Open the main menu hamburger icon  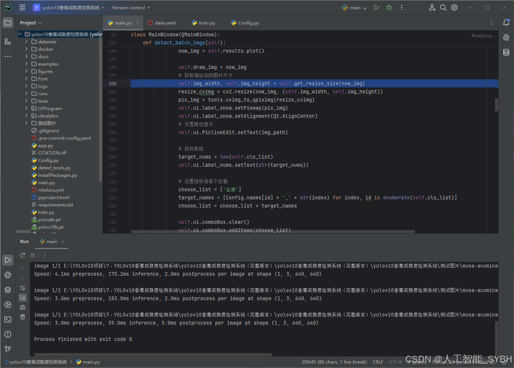(x=22, y=7)
